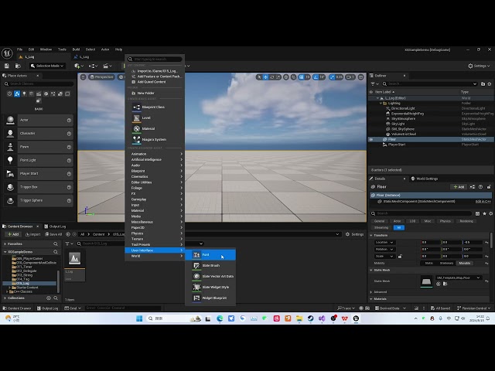This screenshot has width=495, height=371.
Task: Click the Blueprint Class asset icon
Action: pyautogui.click(x=136, y=107)
